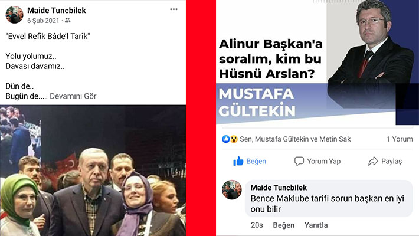Click the Beğen text under the comment
Viewport: 419px width, 236px height.
(x=283, y=225)
